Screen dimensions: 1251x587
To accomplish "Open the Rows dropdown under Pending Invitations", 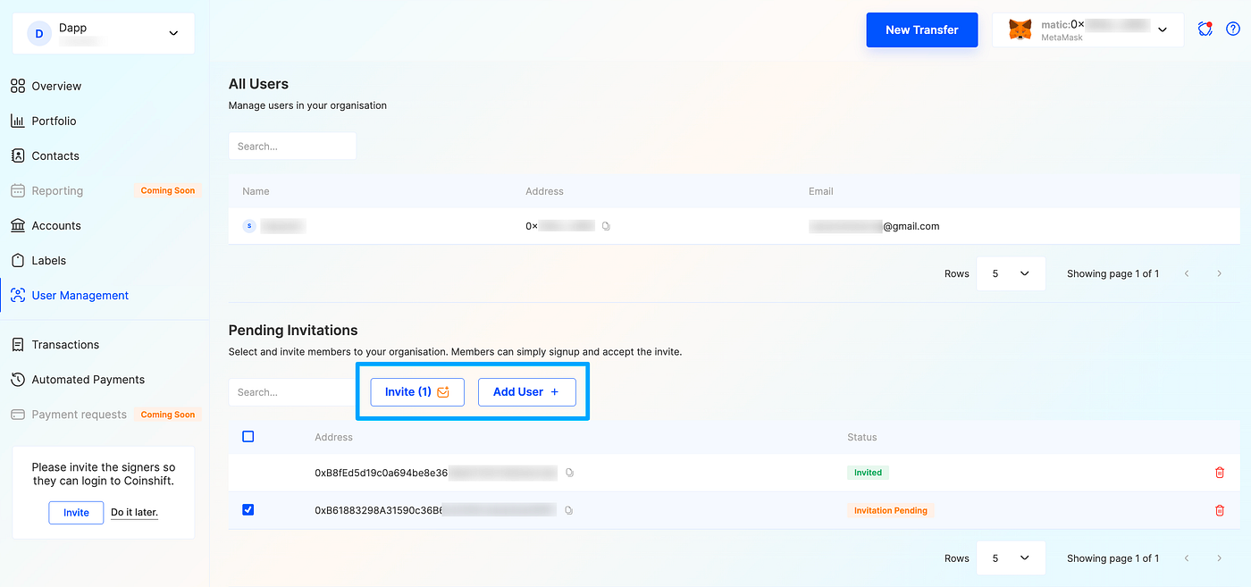I will [1011, 558].
